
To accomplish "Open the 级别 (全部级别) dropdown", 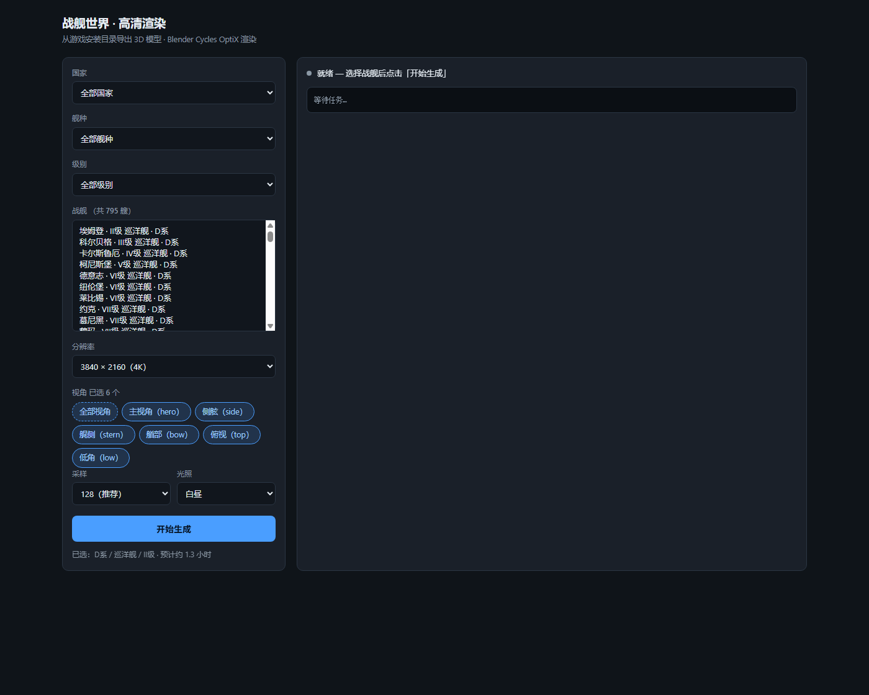I will tap(174, 185).
